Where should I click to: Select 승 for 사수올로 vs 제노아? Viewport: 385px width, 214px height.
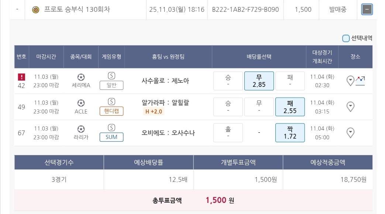click(x=228, y=81)
